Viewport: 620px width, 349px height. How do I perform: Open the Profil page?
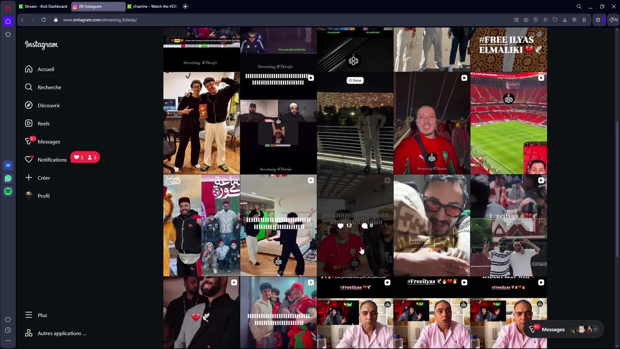point(43,196)
